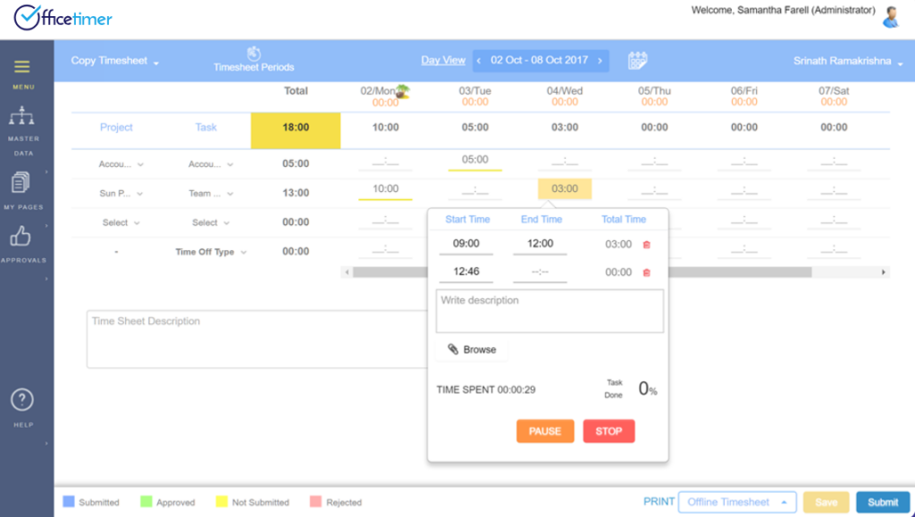Click the 06/Fri column header
Screen dimensions: 915x517
pyautogui.click(x=744, y=91)
